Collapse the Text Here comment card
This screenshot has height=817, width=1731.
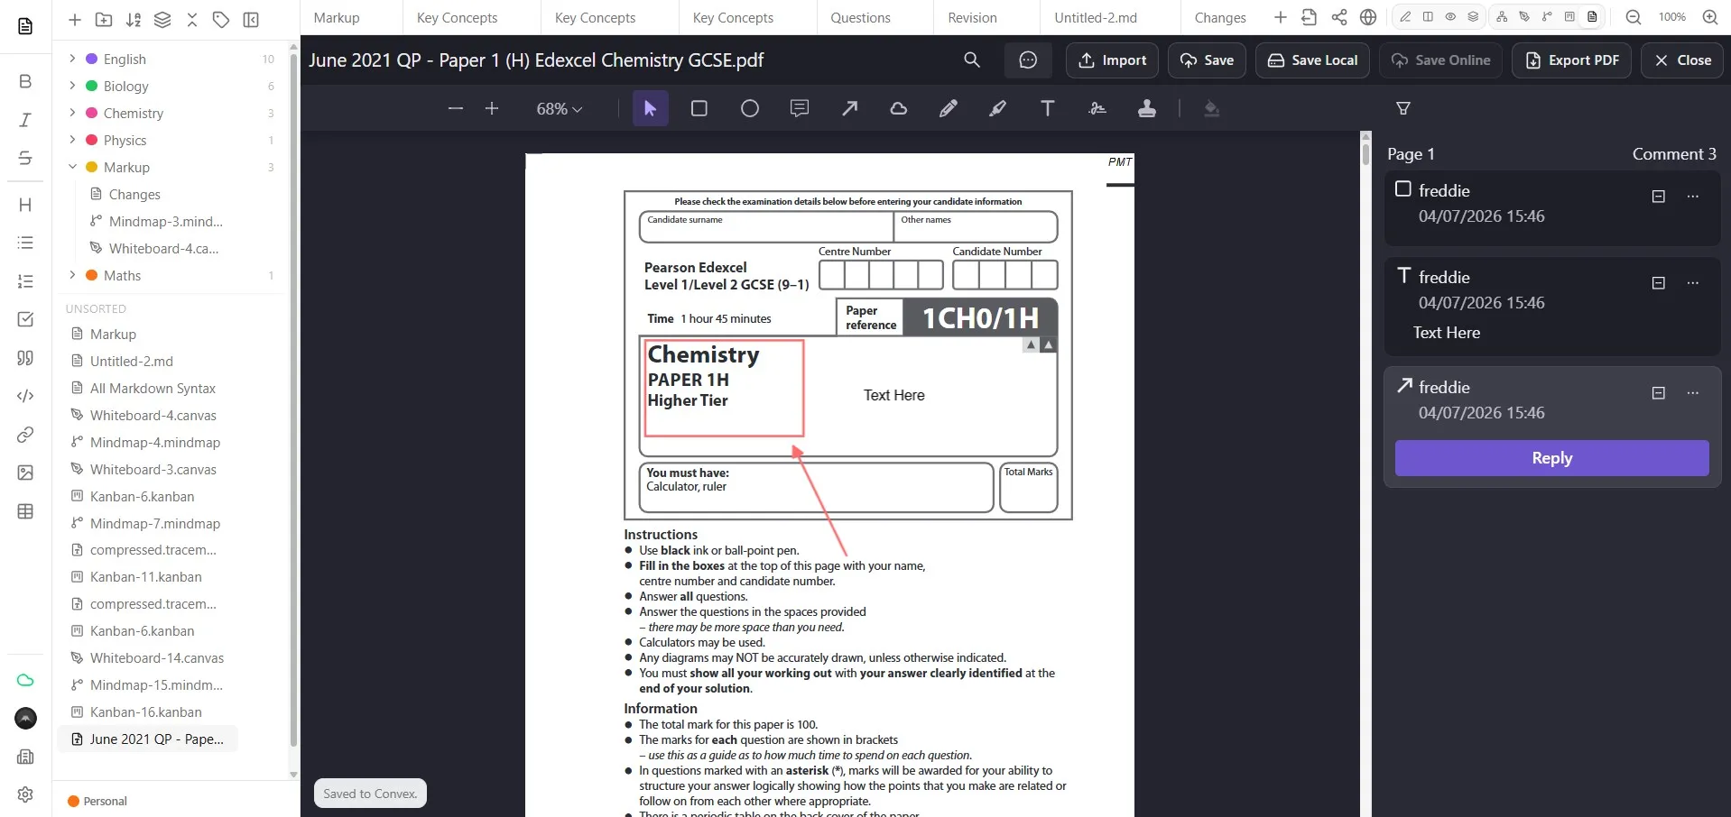[x=1658, y=282]
